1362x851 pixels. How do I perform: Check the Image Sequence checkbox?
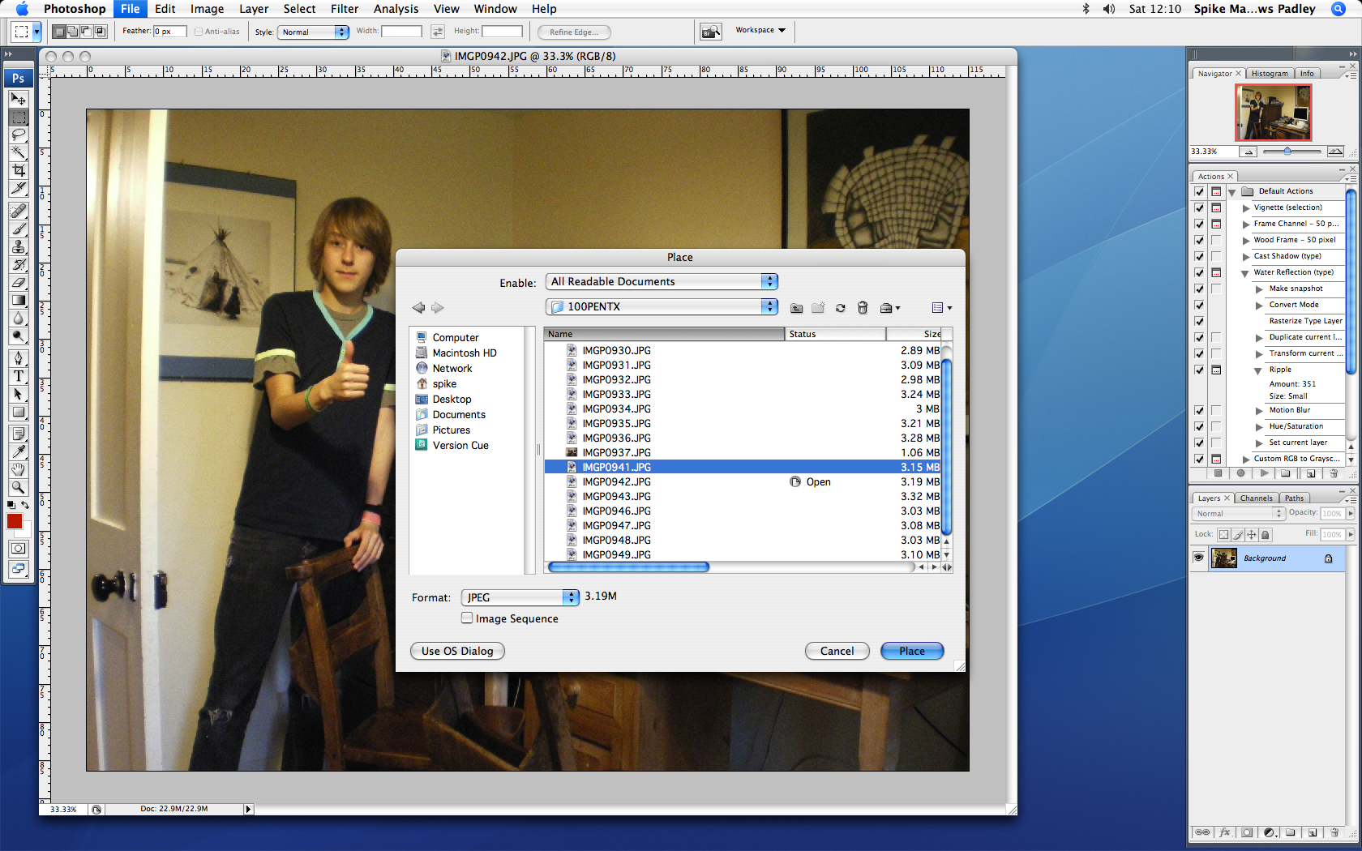(x=467, y=618)
